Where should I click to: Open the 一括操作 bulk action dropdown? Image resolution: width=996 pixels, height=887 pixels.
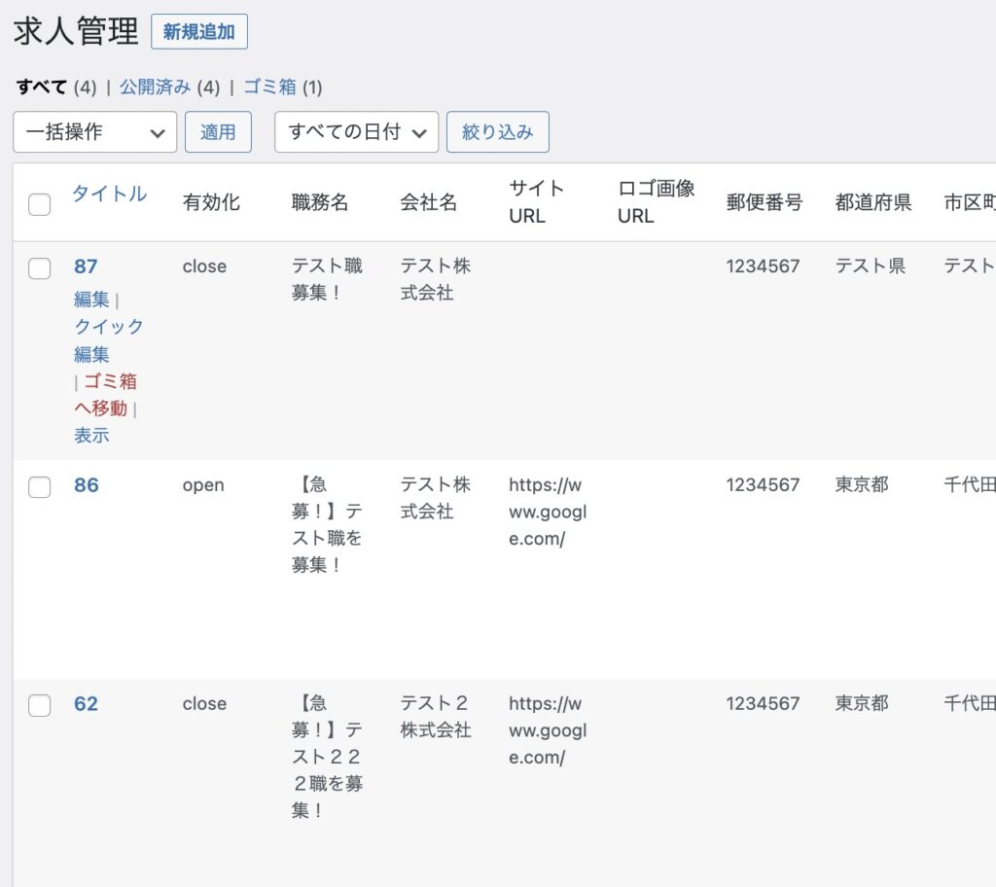[94, 132]
